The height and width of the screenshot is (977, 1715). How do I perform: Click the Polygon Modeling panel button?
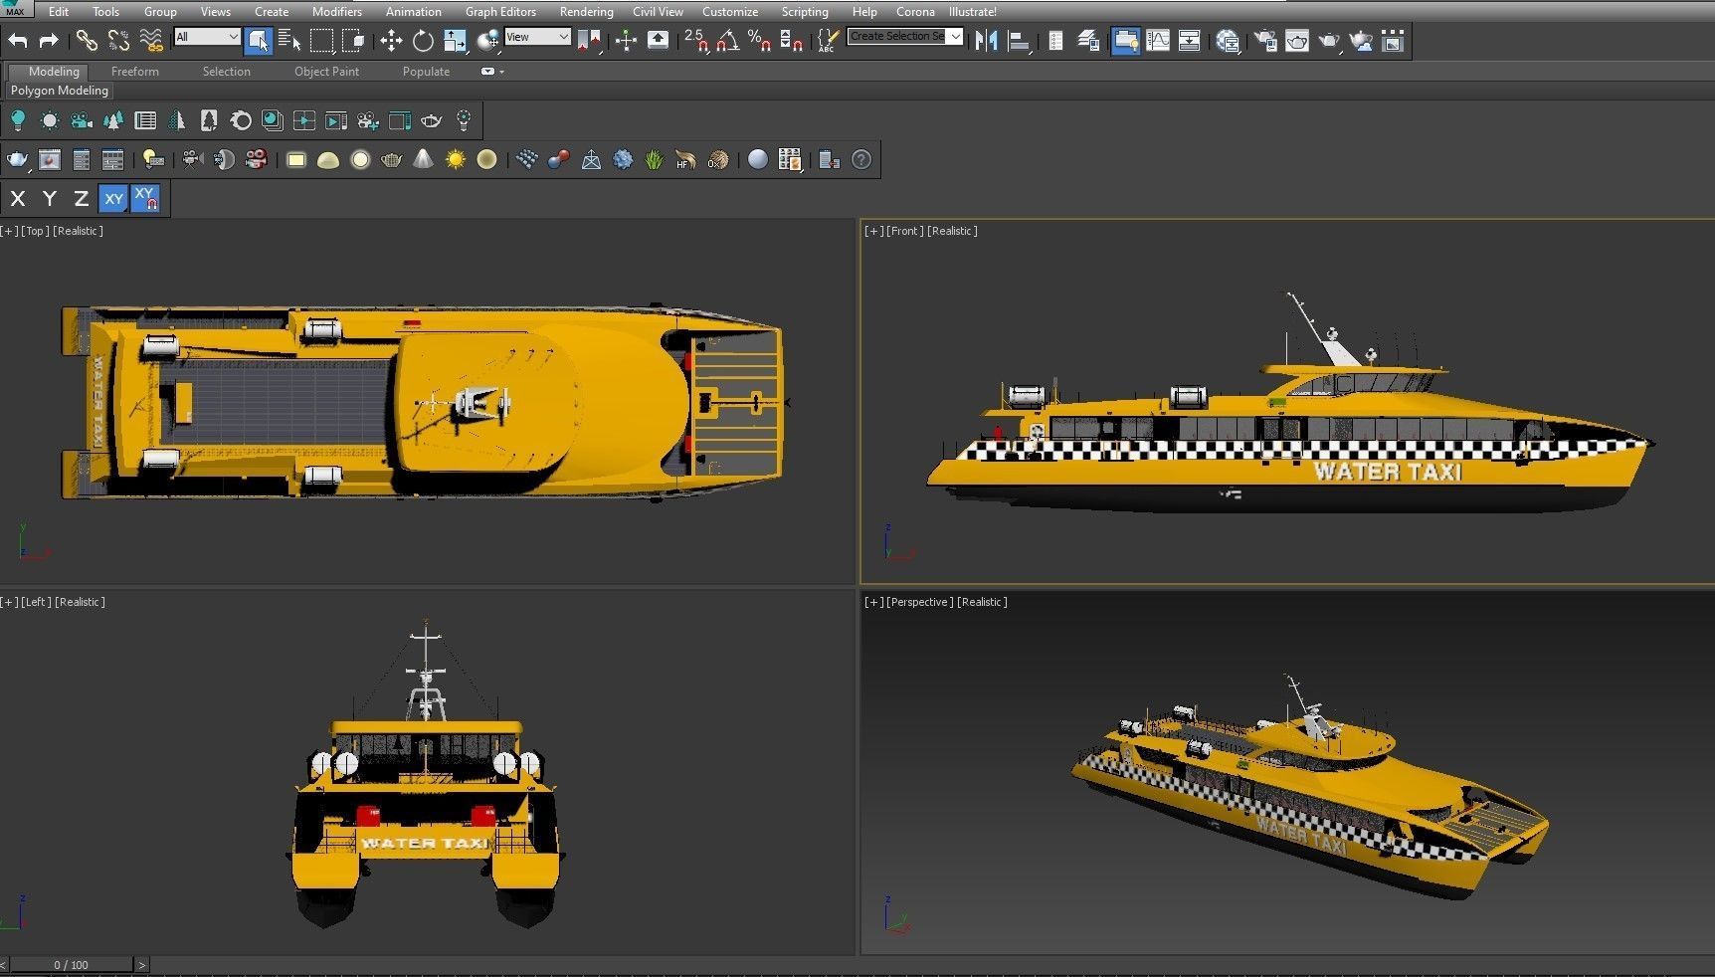tap(60, 91)
